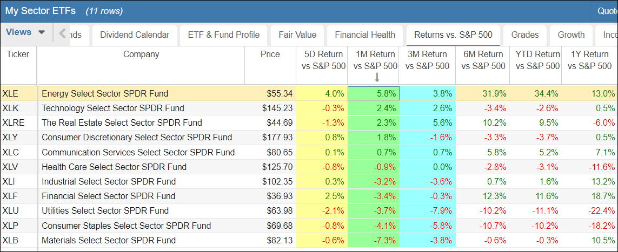Select Financial Select Sector SPDR Fund
This screenshot has height=252, width=618.
[x=108, y=196]
